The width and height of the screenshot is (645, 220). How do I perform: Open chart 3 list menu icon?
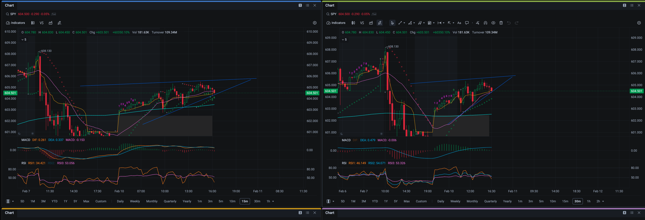307,213
